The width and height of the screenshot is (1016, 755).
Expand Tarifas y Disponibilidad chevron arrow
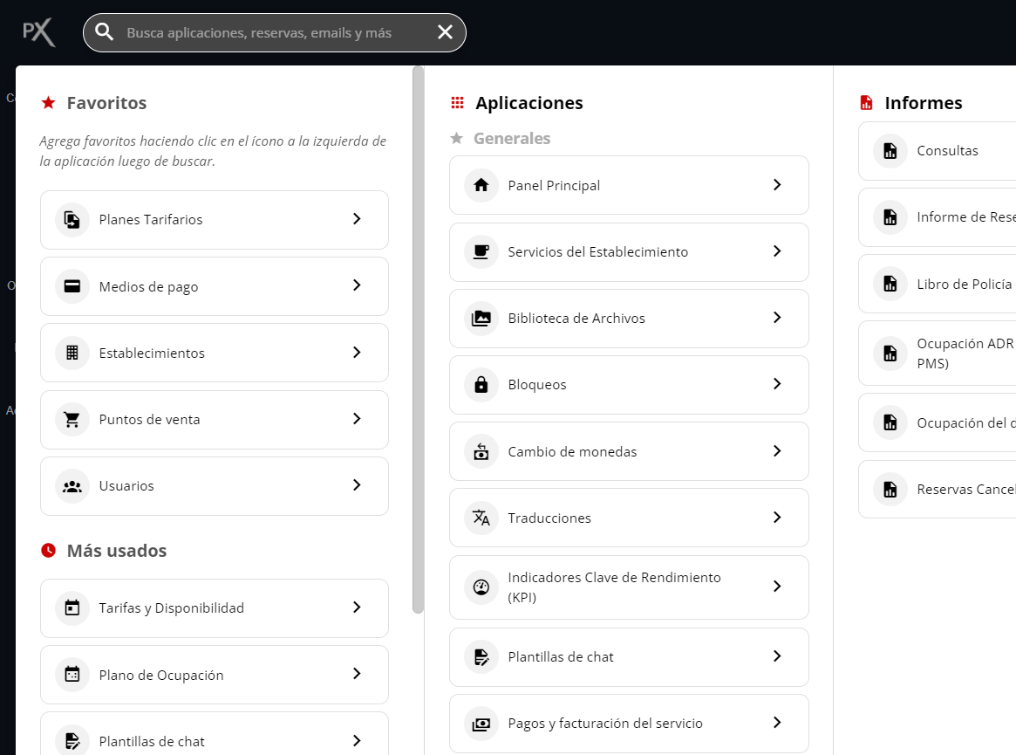tap(357, 607)
